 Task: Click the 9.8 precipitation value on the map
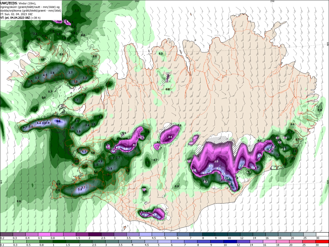(58, 121)
